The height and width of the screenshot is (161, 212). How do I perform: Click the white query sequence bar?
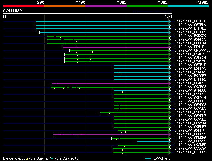click(x=87, y=14)
